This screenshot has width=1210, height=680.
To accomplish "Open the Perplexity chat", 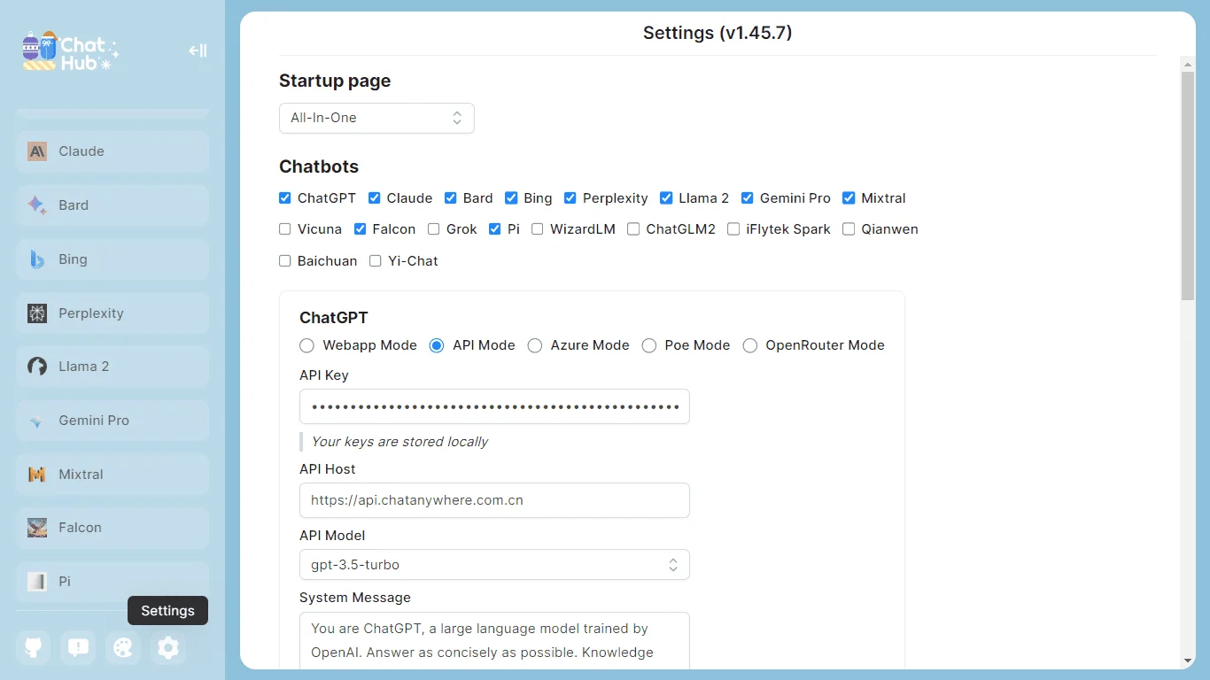I will [x=112, y=313].
